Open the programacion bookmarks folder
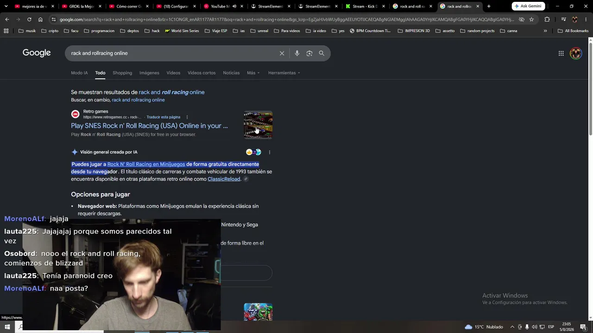 coord(98,31)
